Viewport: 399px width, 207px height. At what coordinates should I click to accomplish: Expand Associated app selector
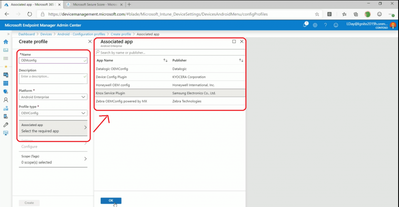tap(53, 128)
